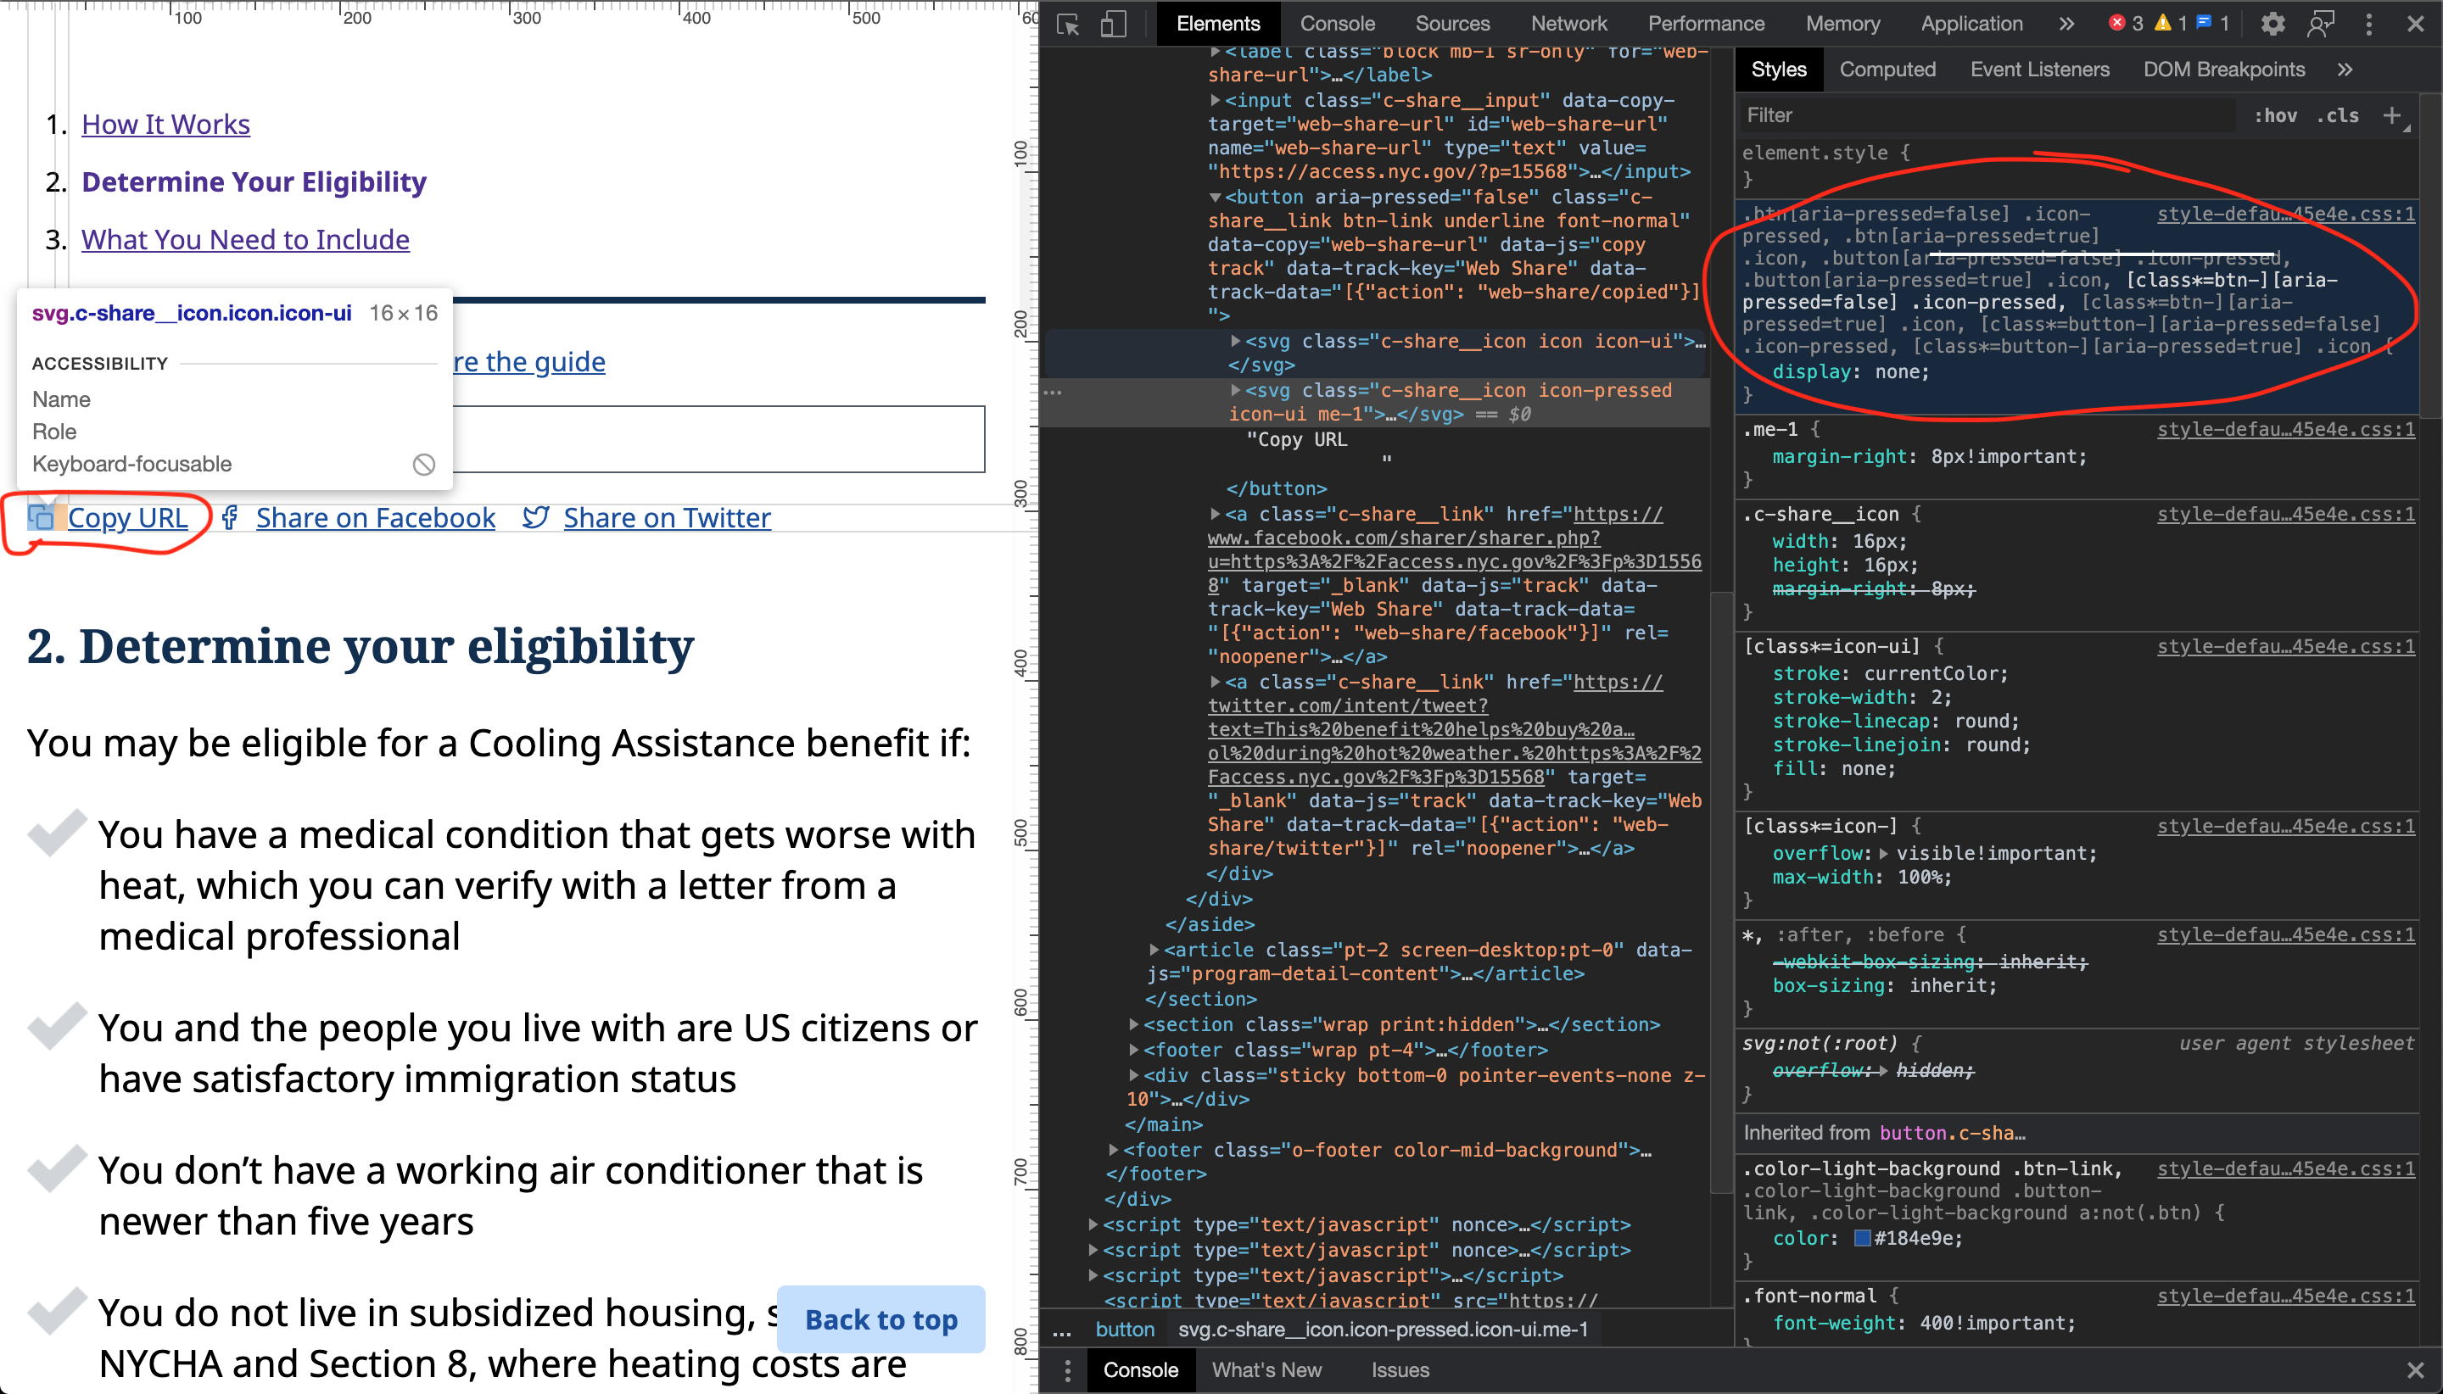Click the Determine Your Eligibility step
The width and height of the screenshot is (2443, 1394).
click(x=254, y=182)
